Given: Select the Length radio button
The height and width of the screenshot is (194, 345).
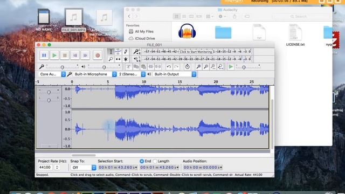Looking at the screenshot, I should tap(155, 161).
